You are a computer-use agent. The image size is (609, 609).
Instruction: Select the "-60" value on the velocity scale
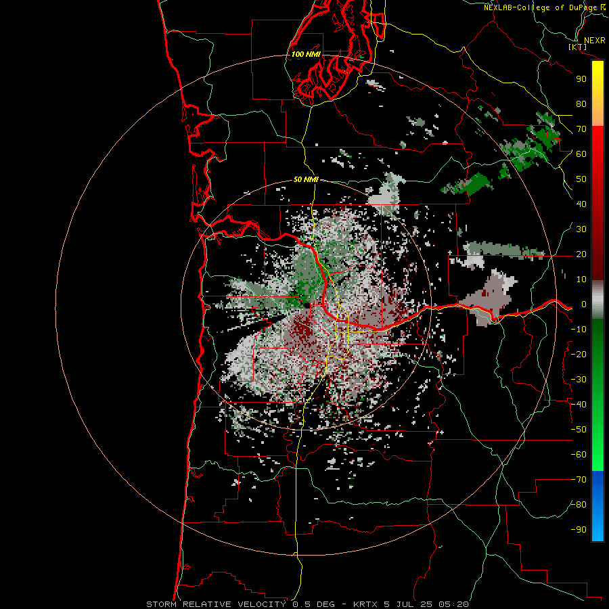tap(579, 455)
